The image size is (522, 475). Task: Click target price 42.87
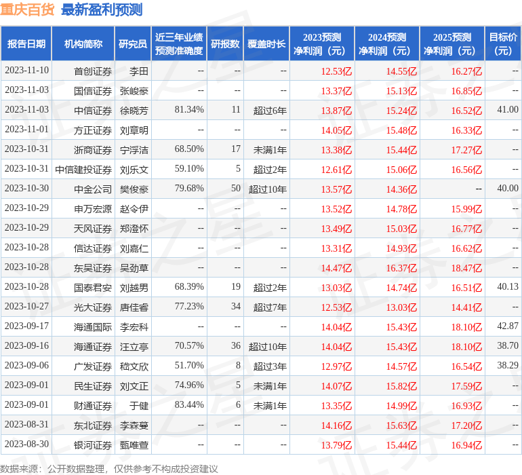tap(508, 326)
